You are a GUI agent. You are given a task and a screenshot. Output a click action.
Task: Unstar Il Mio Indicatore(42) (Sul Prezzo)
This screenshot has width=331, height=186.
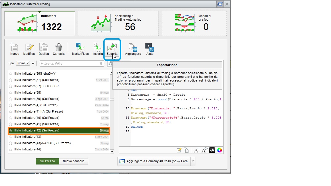(11, 130)
